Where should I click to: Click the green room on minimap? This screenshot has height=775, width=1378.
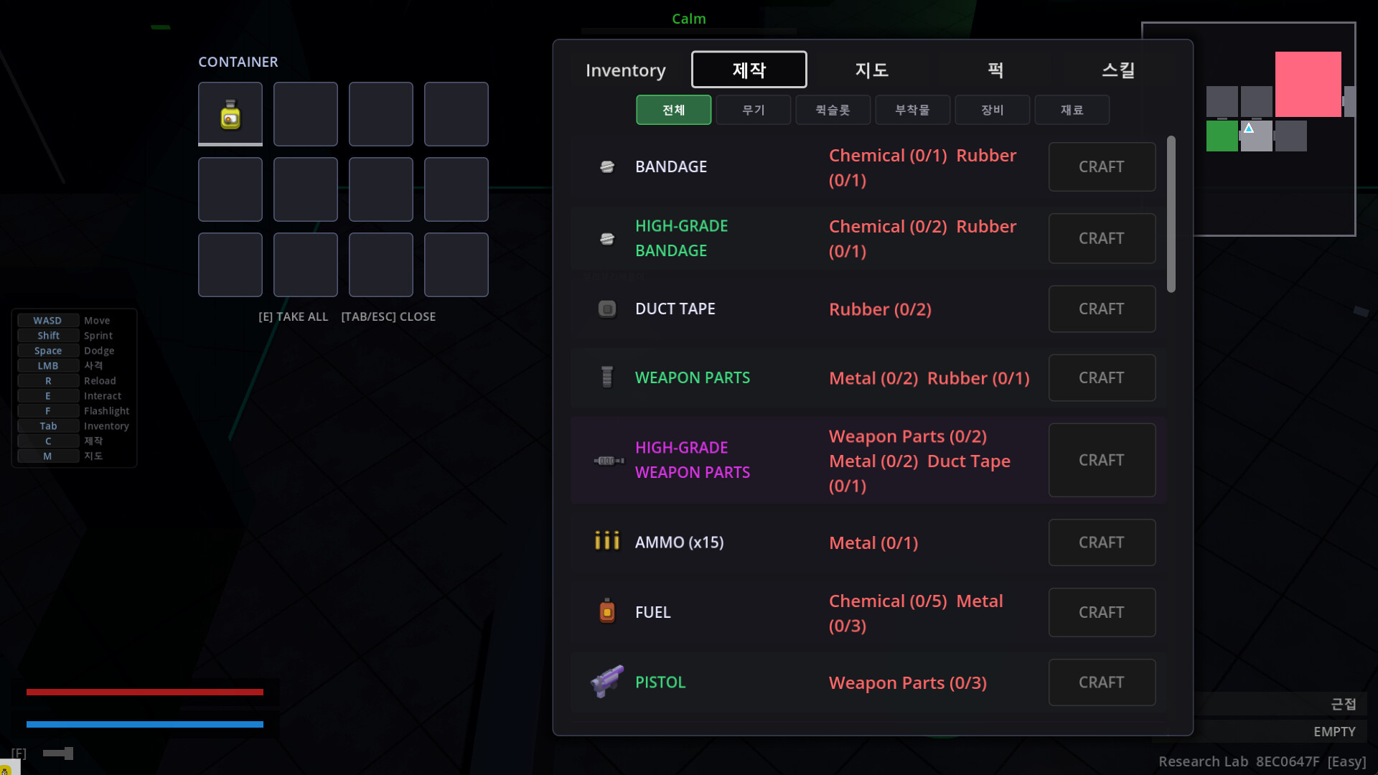[1222, 136]
